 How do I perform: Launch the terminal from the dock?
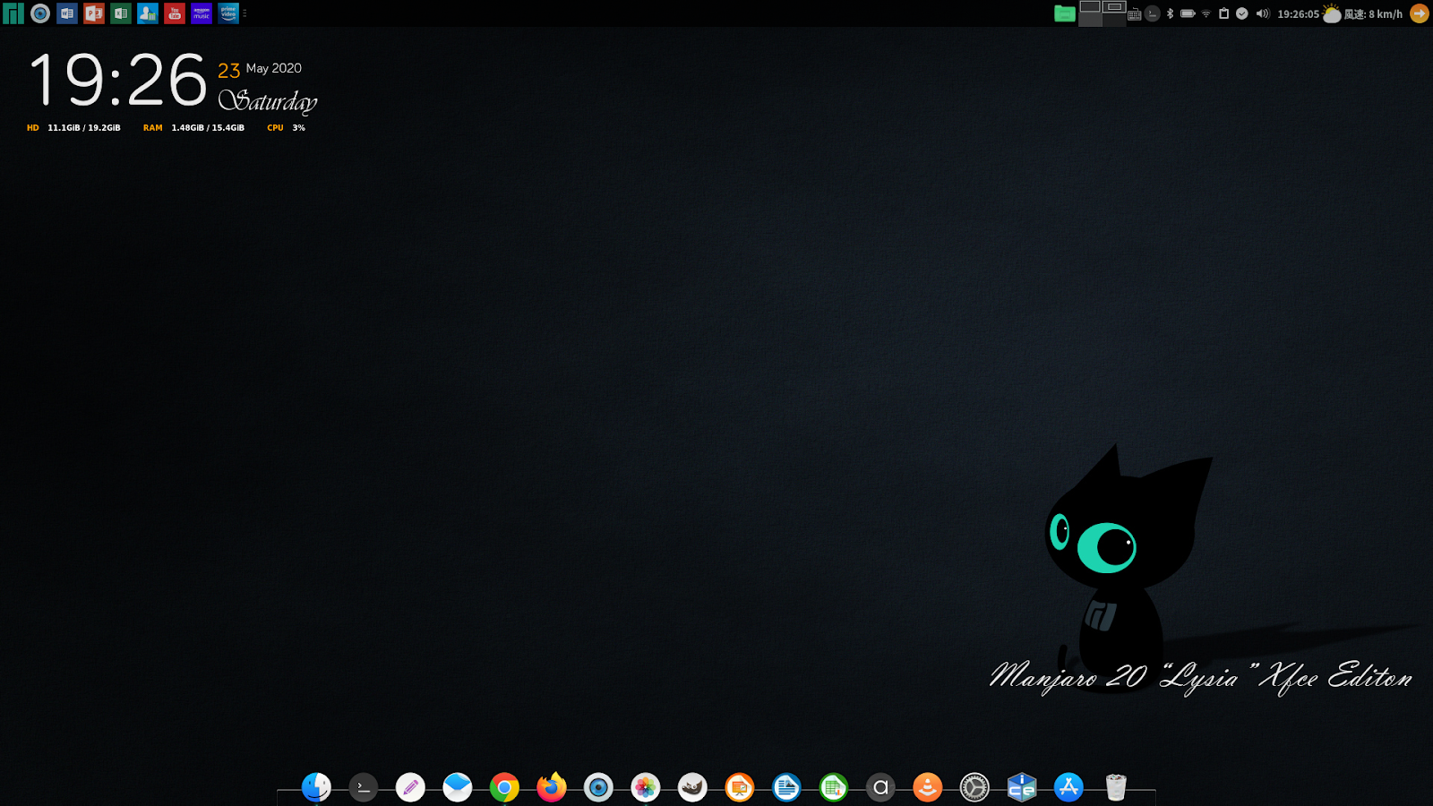pyautogui.click(x=363, y=787)
